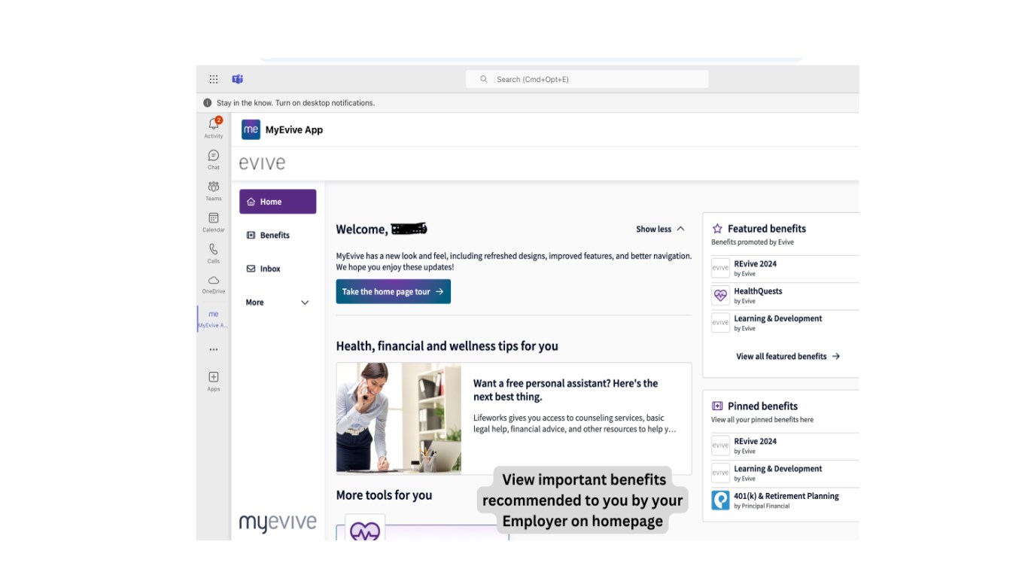The width and height of the screenshot is (1028, 578).
Task: Select MyEvive App in Teams sidebar
Action: click(x=214, y=319)
